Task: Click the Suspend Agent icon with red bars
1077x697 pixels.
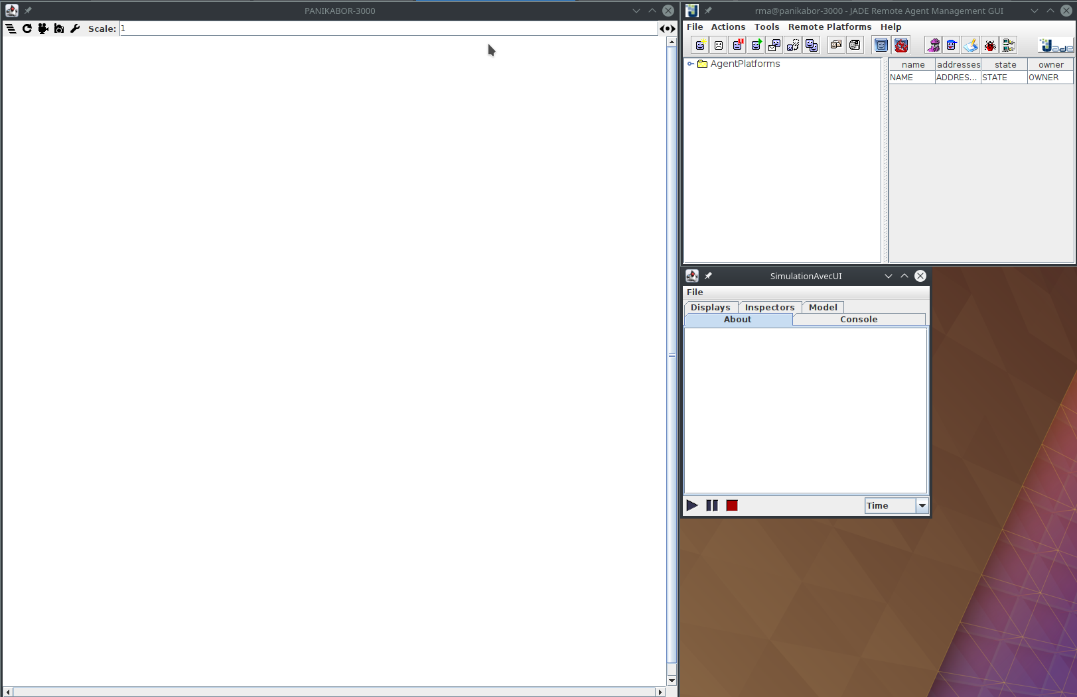Action: (737, 45)
